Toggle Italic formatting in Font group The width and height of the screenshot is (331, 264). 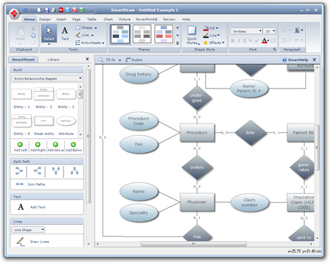click(238, 41)
